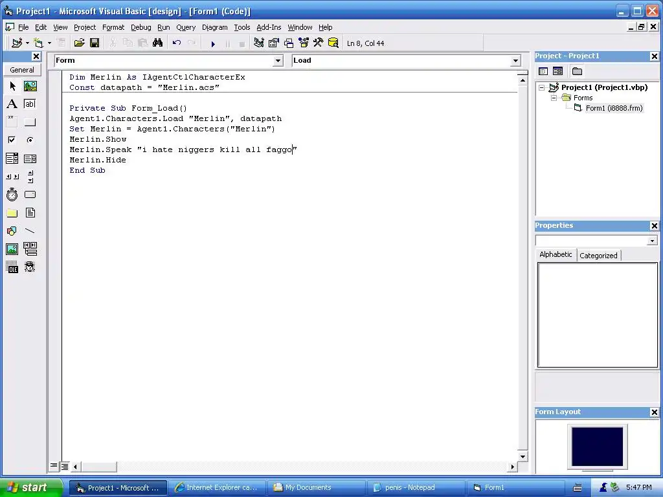The height and width of the screenshot is (497, 663).
Task: Click the Windows start button
Action: pos(31,487)
